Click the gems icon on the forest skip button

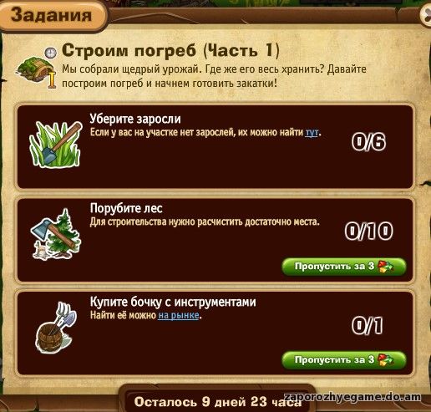click(x=386, y=267)
